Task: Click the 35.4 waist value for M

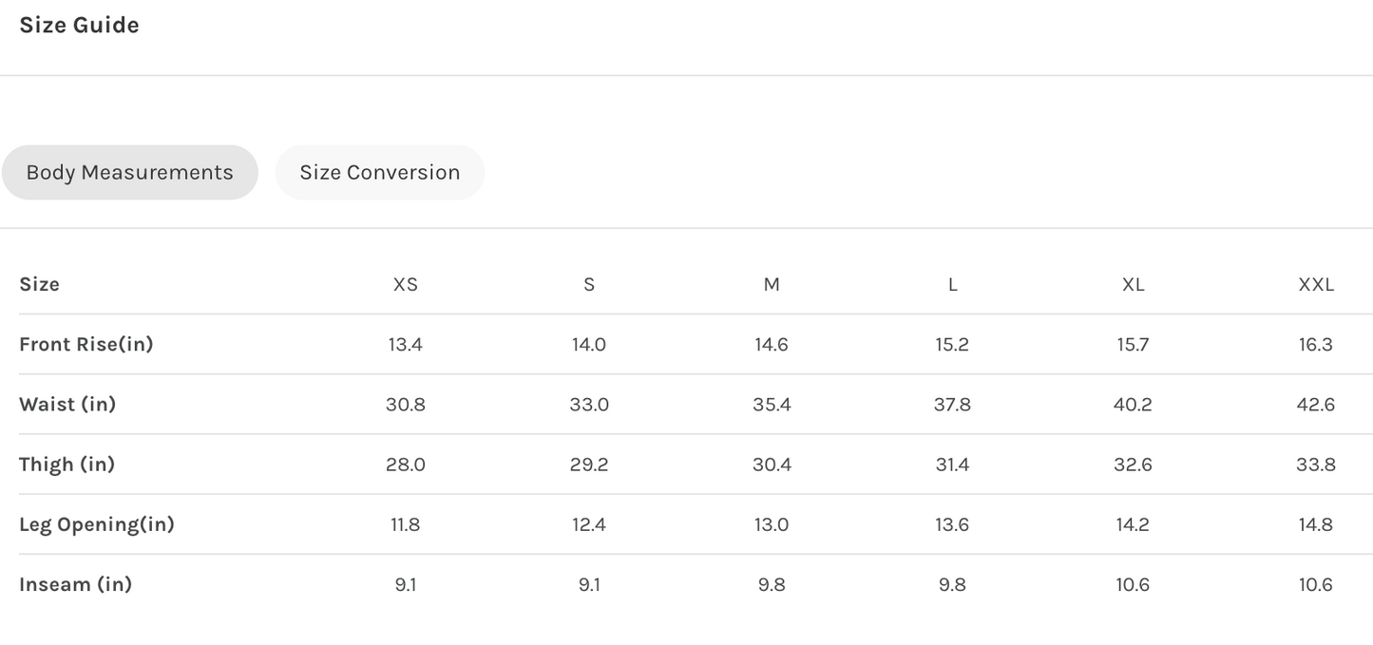Action: click(772, 404)
